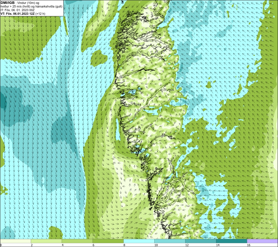Click the 'IT: Fös. 06. 01. 2023 00Z' line

click(x=18, y=10)
